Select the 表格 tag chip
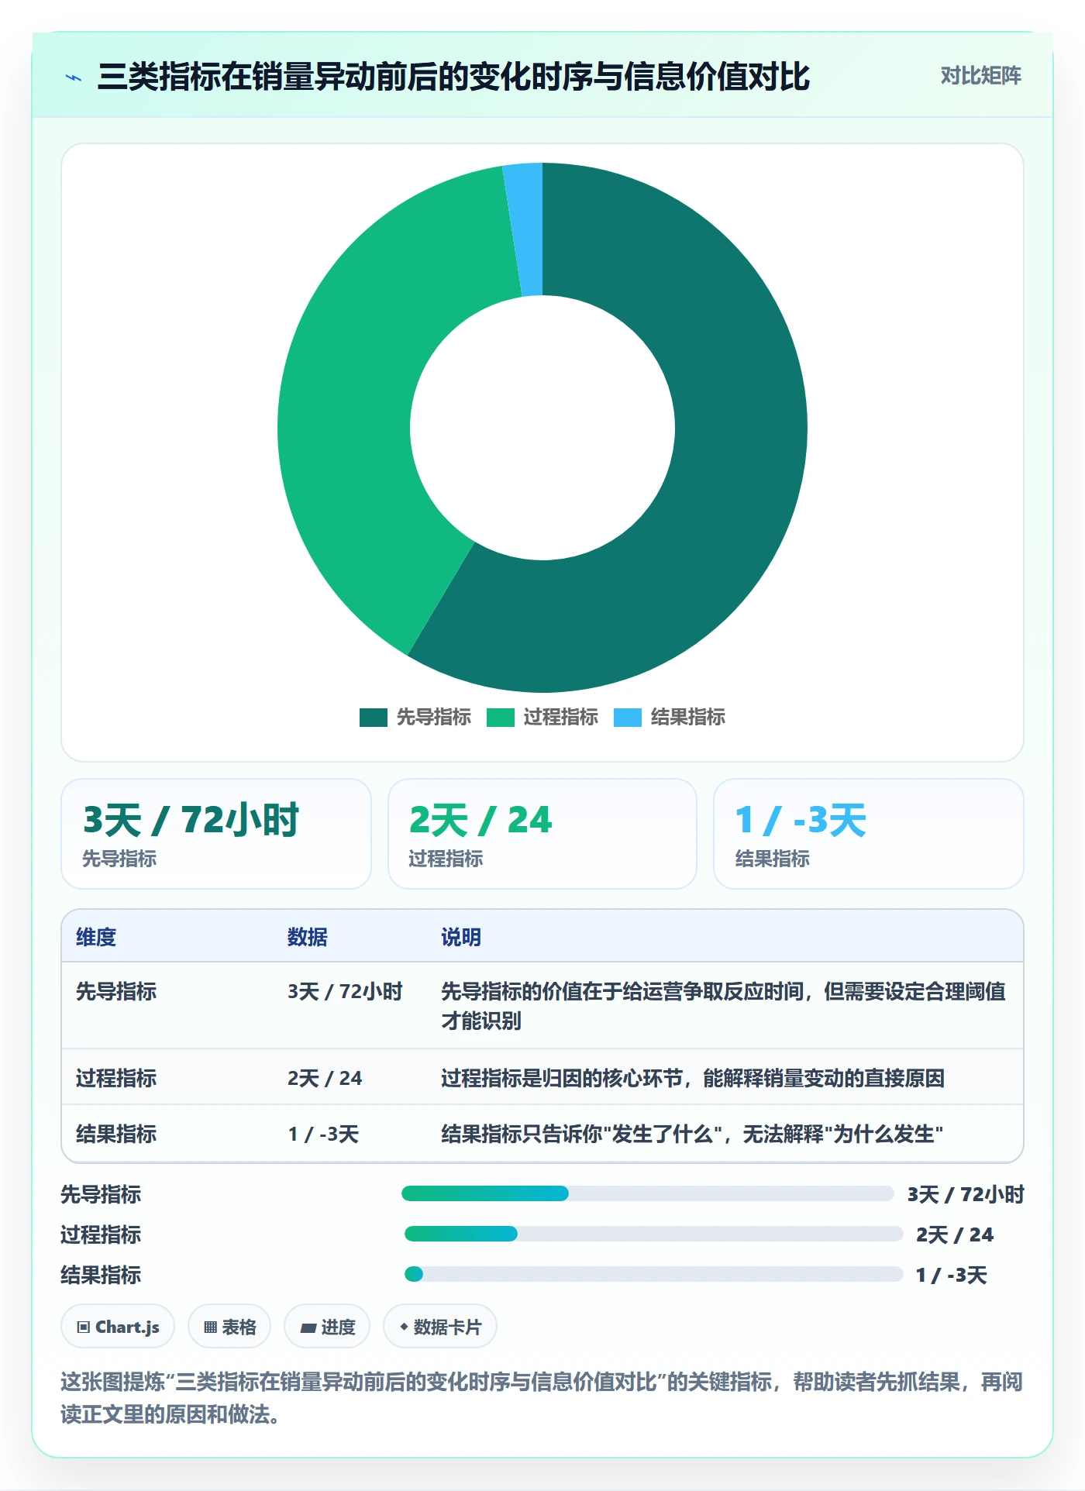The image size is (1085, 1491). [x=229, y=1327]
